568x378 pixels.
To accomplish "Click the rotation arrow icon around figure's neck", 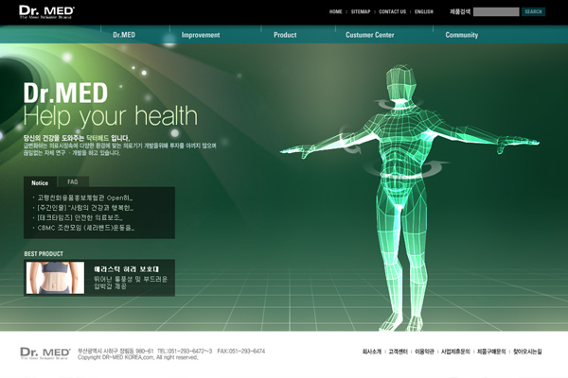I will coord(398,104).
